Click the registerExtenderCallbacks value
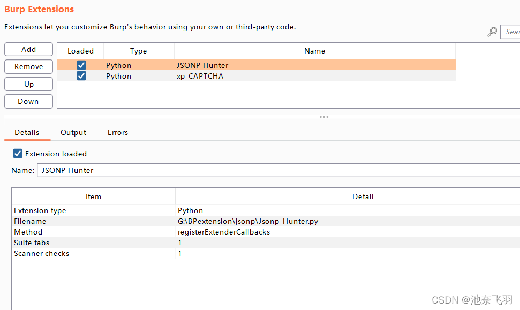The height and width of the screenshot is (310, 520). click(x=224, y=232)
